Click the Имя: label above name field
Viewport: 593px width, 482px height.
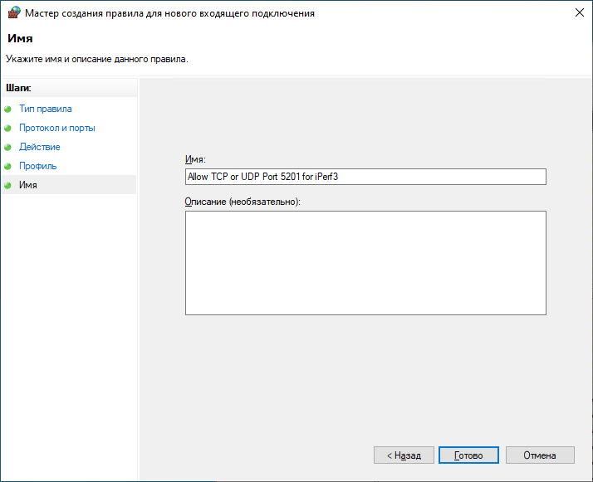tap(194, 159)
